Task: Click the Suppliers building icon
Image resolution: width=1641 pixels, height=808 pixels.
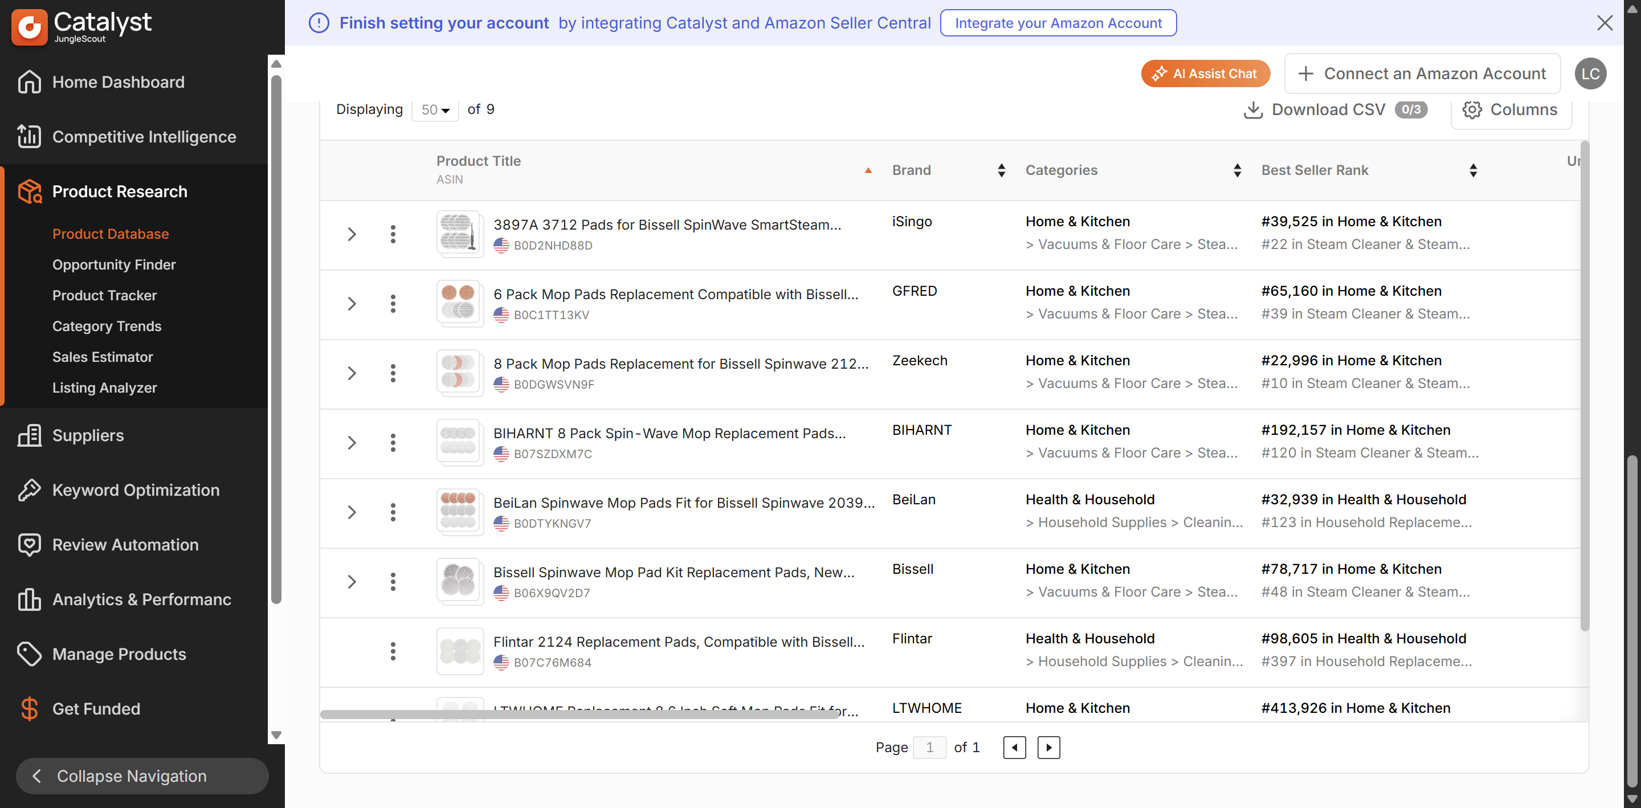Action: tap(29, 435)
